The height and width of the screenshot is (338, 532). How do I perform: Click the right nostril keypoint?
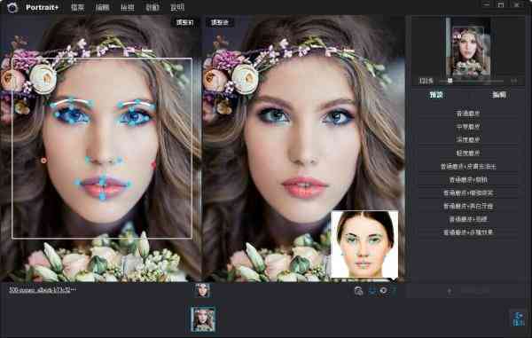120,160
